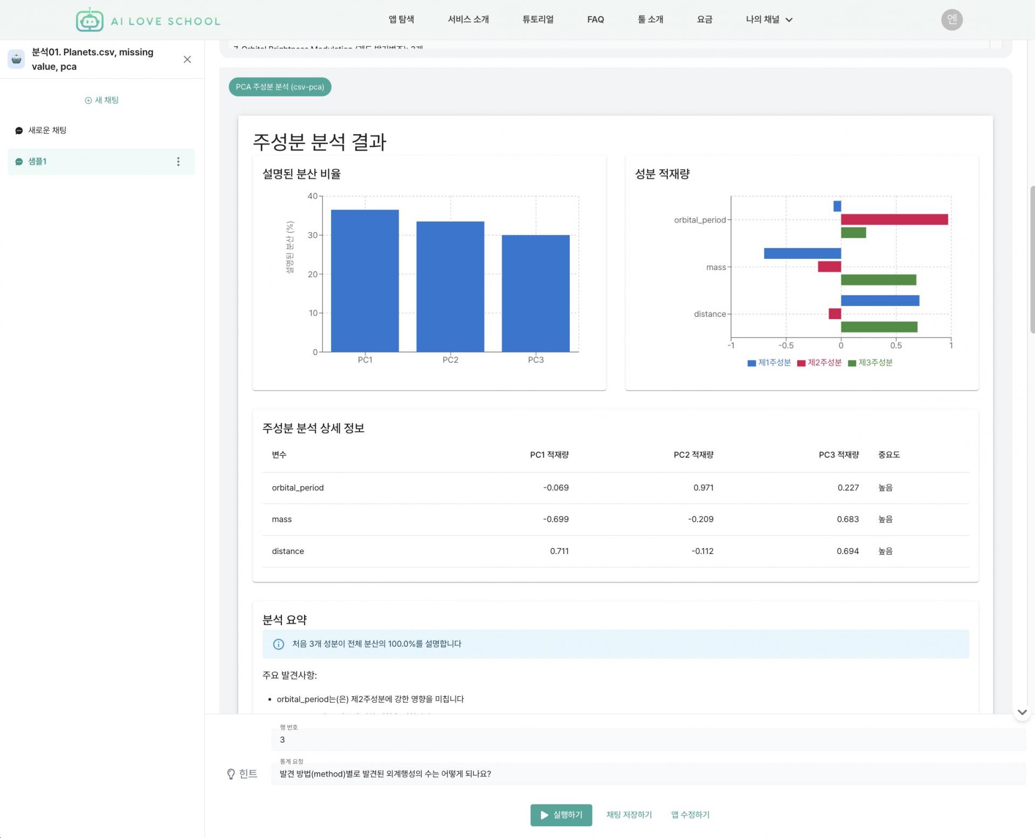Click the 변수 column header

click(x=279, y=455)
